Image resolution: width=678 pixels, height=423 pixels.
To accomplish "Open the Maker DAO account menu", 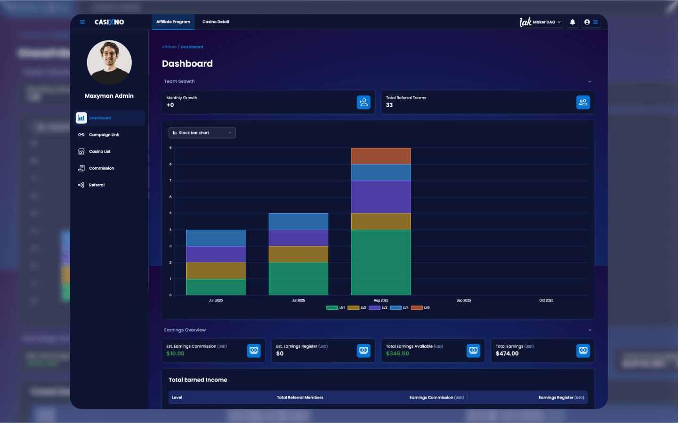I will pyautogui.click(x=541, y=22).
